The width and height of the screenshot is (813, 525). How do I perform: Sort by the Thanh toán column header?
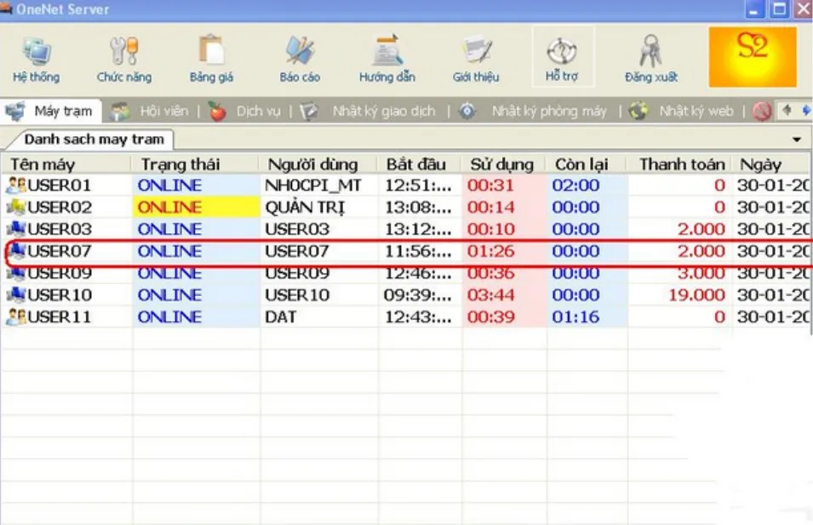tap(681, 165)
